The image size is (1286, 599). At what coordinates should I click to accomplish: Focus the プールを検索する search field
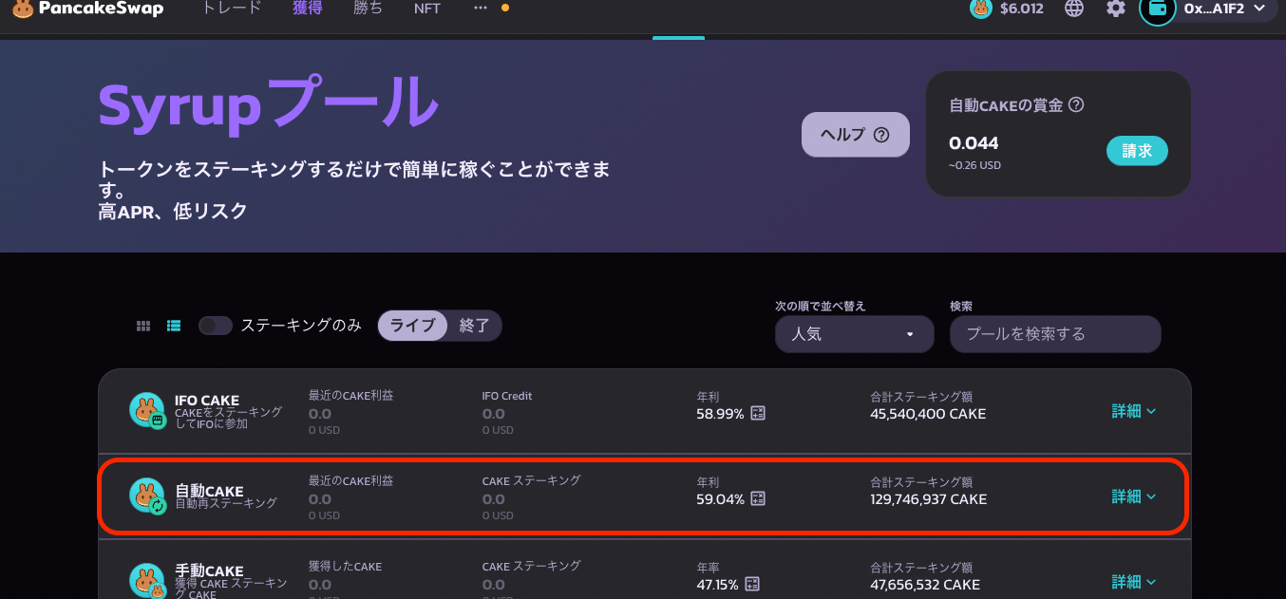(x=1055, y=334)
